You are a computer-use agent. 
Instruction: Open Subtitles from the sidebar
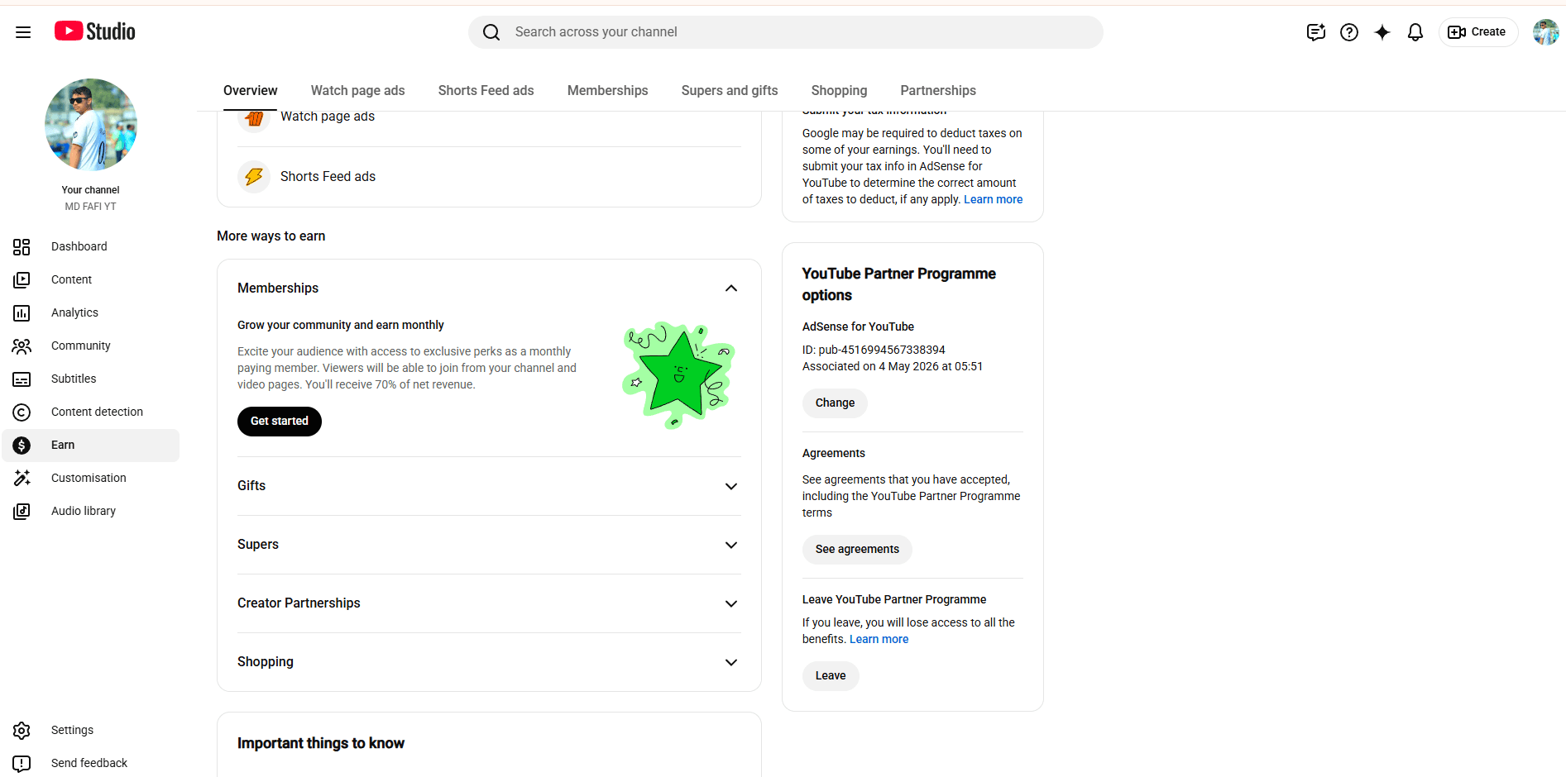tap(91, 379)
